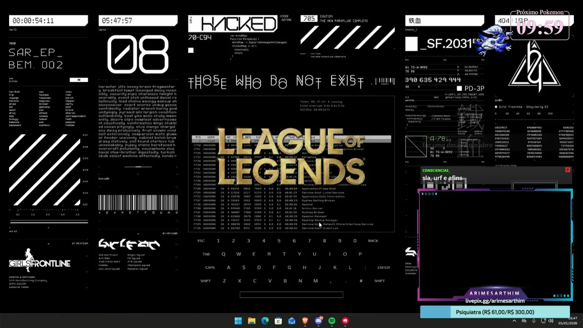The width and height of the screenshot is (583, 328).
Task: Click the crossed-out icon beside tray chevron
Action: [x=524, y=321]
